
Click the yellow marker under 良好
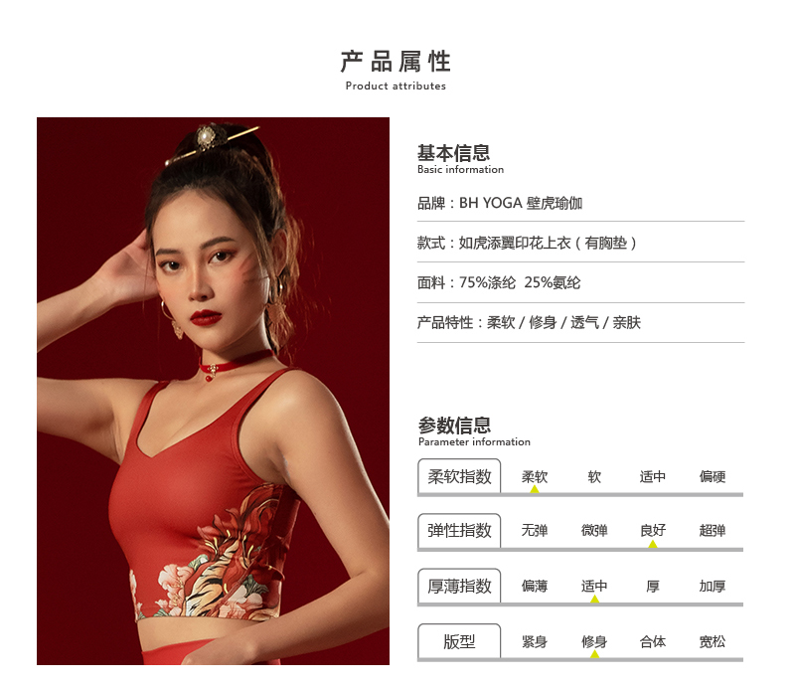pyautogui.click(x=653, y=544)
